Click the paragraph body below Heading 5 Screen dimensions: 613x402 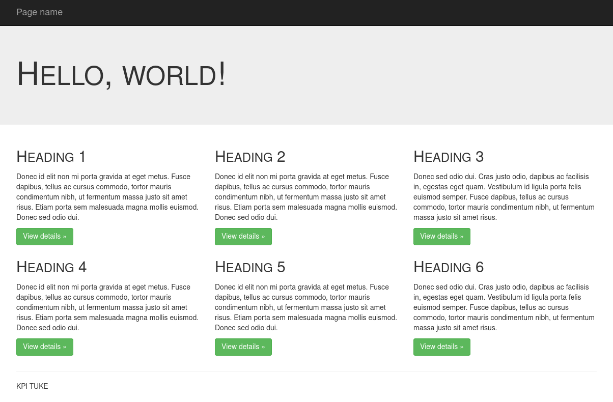point(306,307)
